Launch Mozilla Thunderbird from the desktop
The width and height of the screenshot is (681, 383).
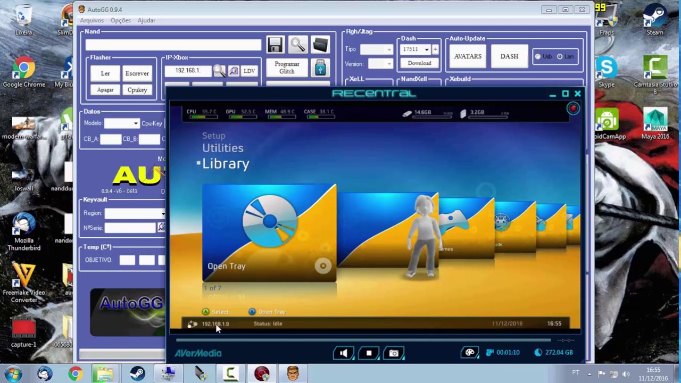pos(23,232)
